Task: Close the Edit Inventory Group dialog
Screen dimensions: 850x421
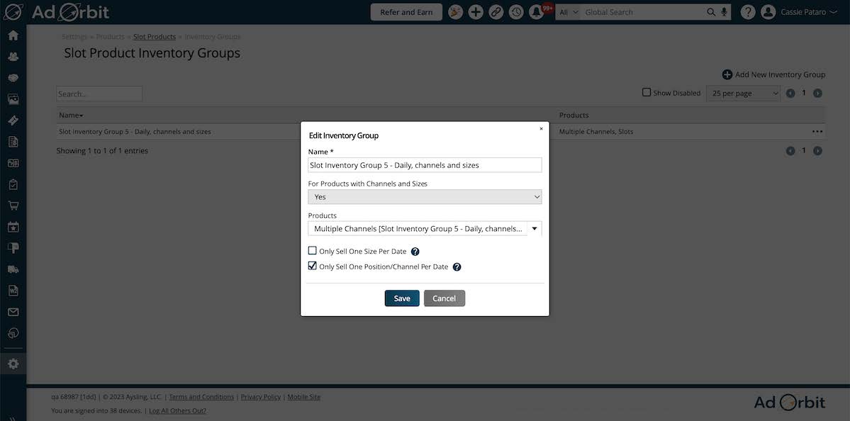Action: coord(541,129)
